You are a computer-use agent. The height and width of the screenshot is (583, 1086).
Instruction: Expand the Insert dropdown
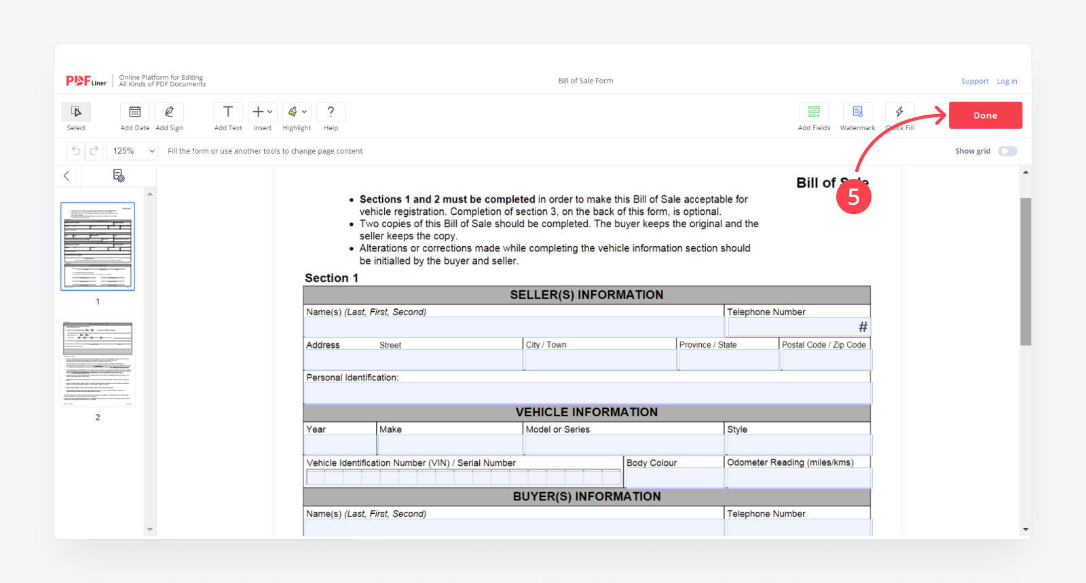point(263,112)
